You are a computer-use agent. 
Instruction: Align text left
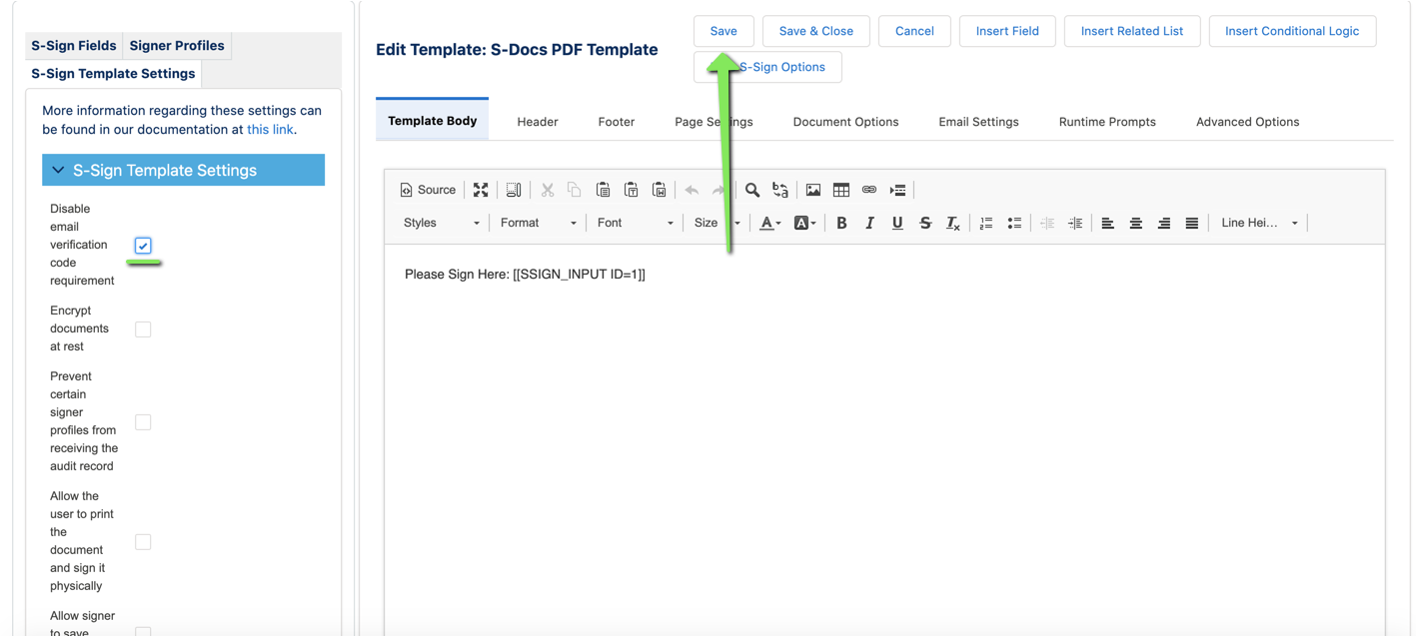(x=1107, y=223)
